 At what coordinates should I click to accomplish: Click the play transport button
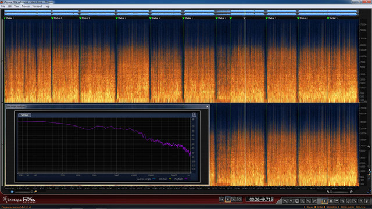point(234,199)
